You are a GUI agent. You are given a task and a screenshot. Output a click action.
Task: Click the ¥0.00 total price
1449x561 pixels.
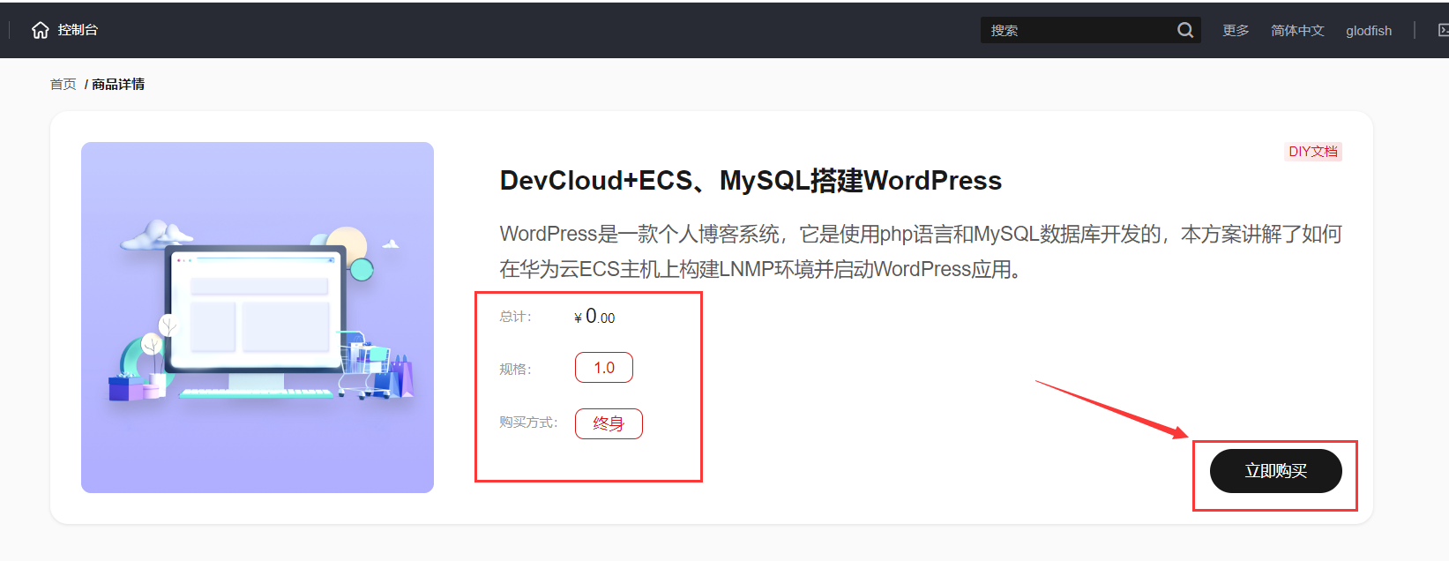pyautogui.click(x=594, y=317)
